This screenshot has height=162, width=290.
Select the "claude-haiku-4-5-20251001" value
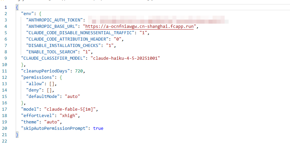[125, 58]
